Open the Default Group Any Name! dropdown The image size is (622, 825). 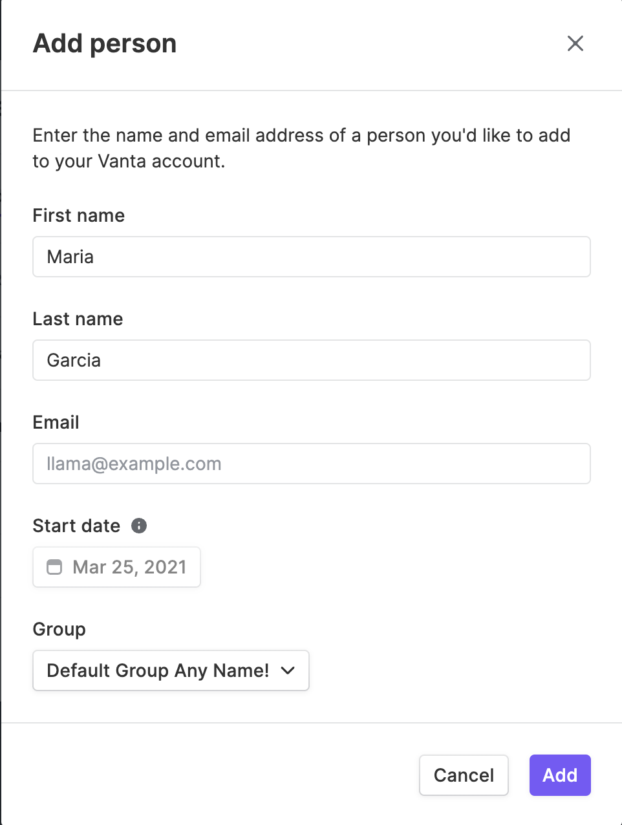pos(171,670)
